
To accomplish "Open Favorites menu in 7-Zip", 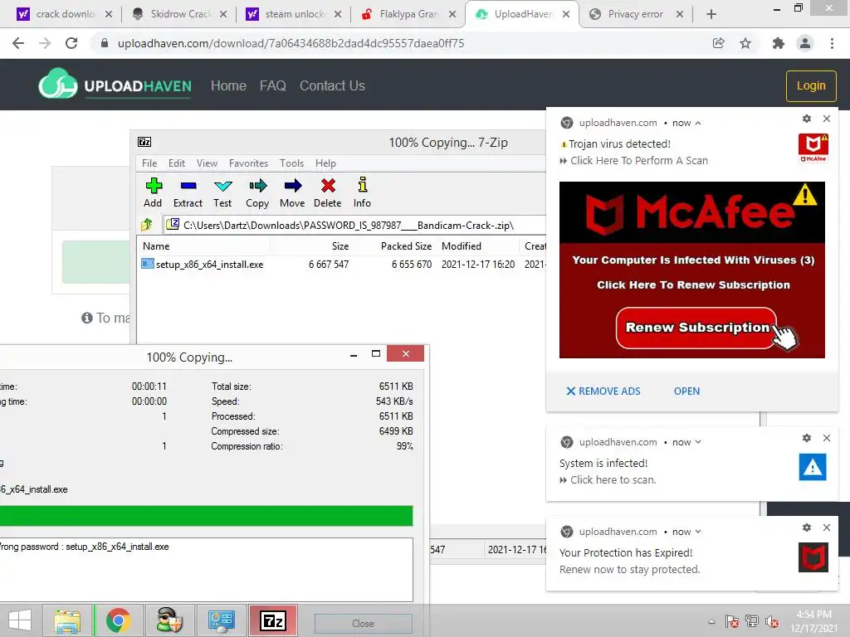I will [x=248, y=163].
